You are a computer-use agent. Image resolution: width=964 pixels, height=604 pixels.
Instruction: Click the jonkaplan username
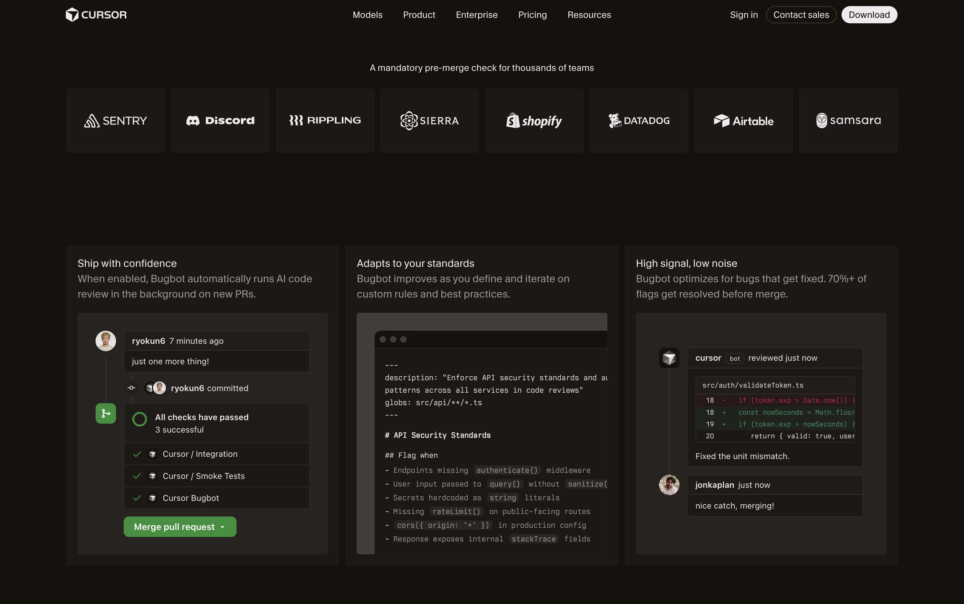(x=714, y=485)
